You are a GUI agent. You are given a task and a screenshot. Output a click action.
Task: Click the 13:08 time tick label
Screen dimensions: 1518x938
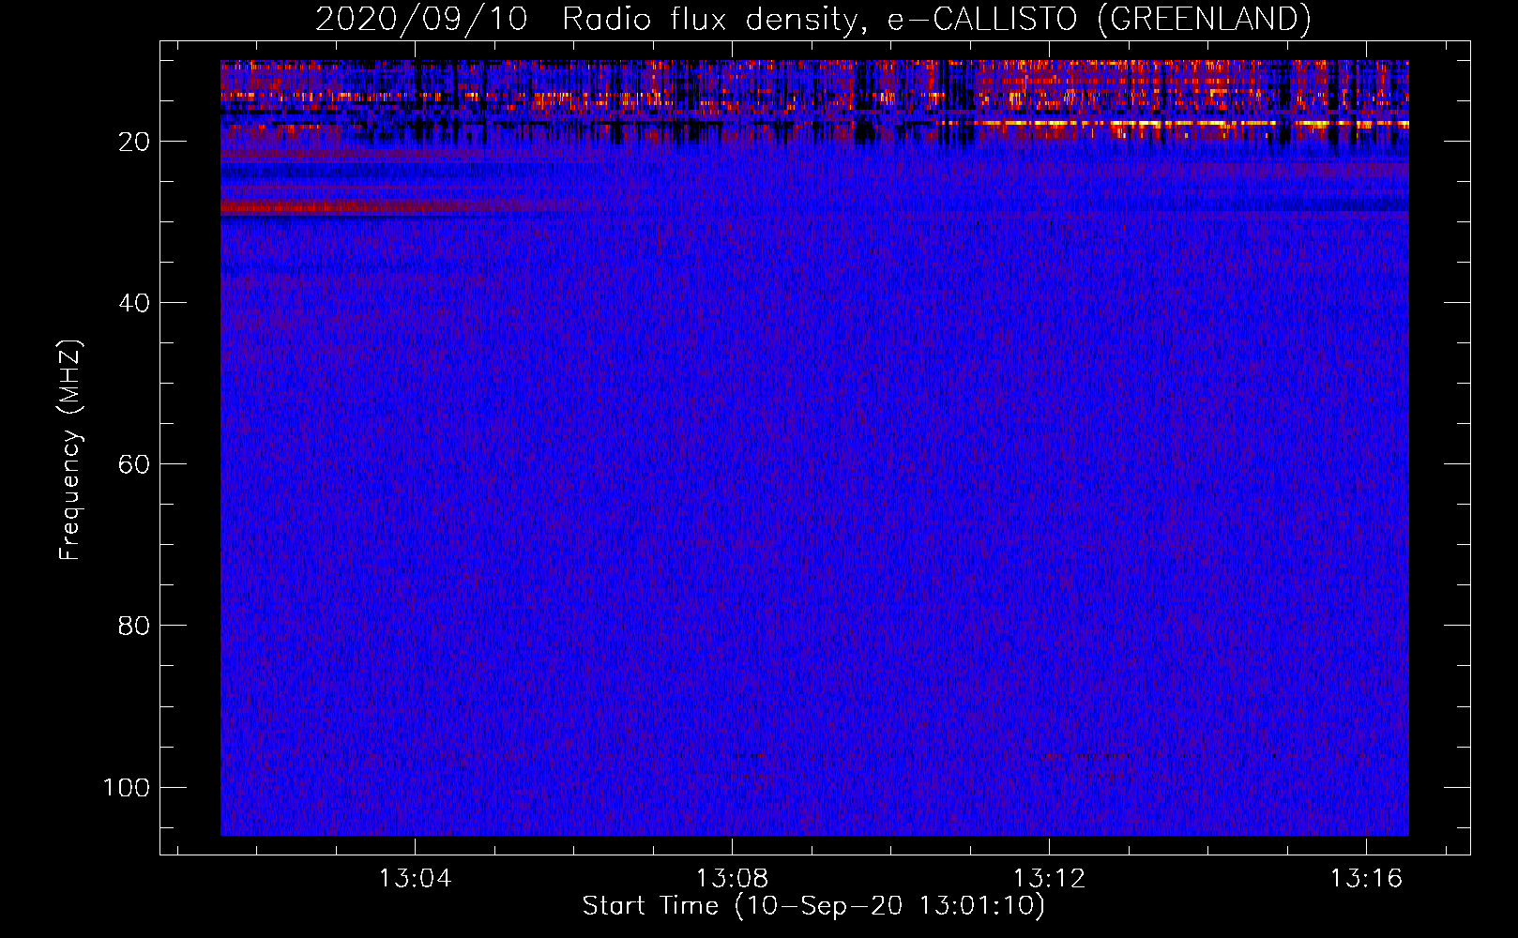pyautogui.click(x=732, y=878)
